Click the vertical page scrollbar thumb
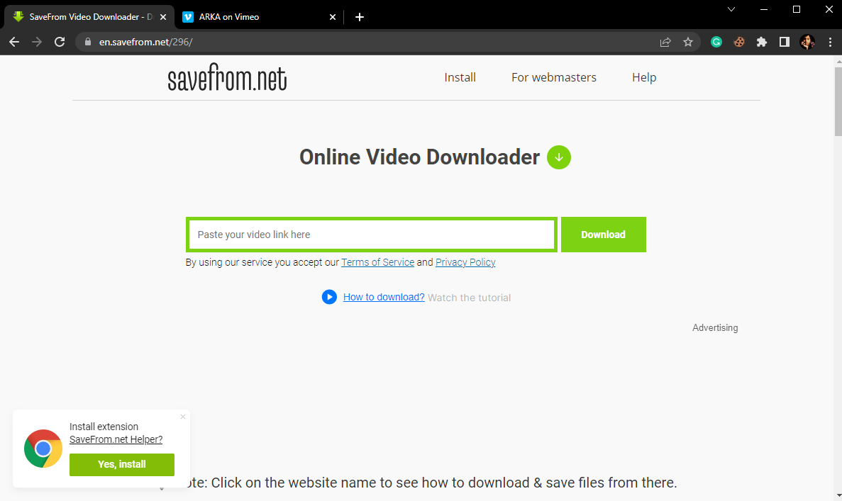 click(x=838, y=101)
